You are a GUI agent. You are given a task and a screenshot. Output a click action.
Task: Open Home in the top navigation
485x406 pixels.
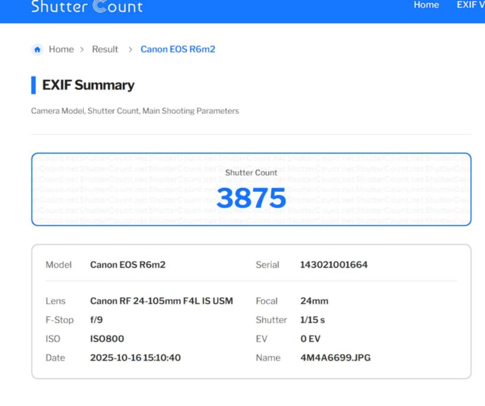[x=426, y=5]
